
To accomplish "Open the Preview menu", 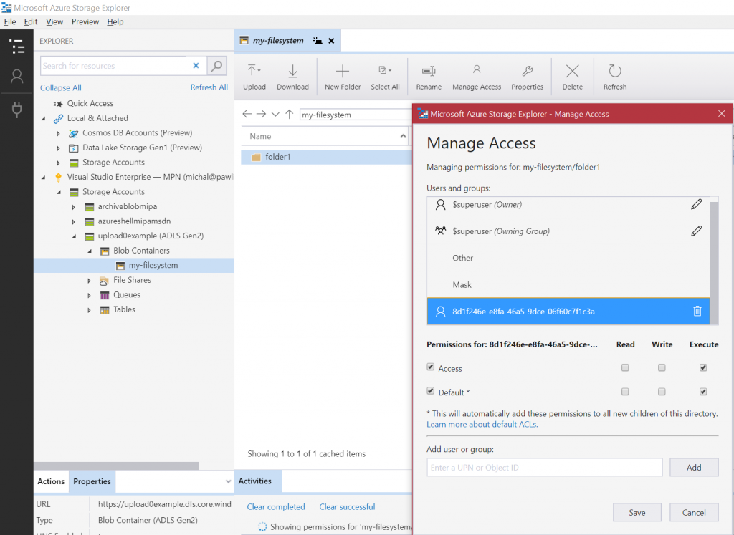I will [85, 21].
